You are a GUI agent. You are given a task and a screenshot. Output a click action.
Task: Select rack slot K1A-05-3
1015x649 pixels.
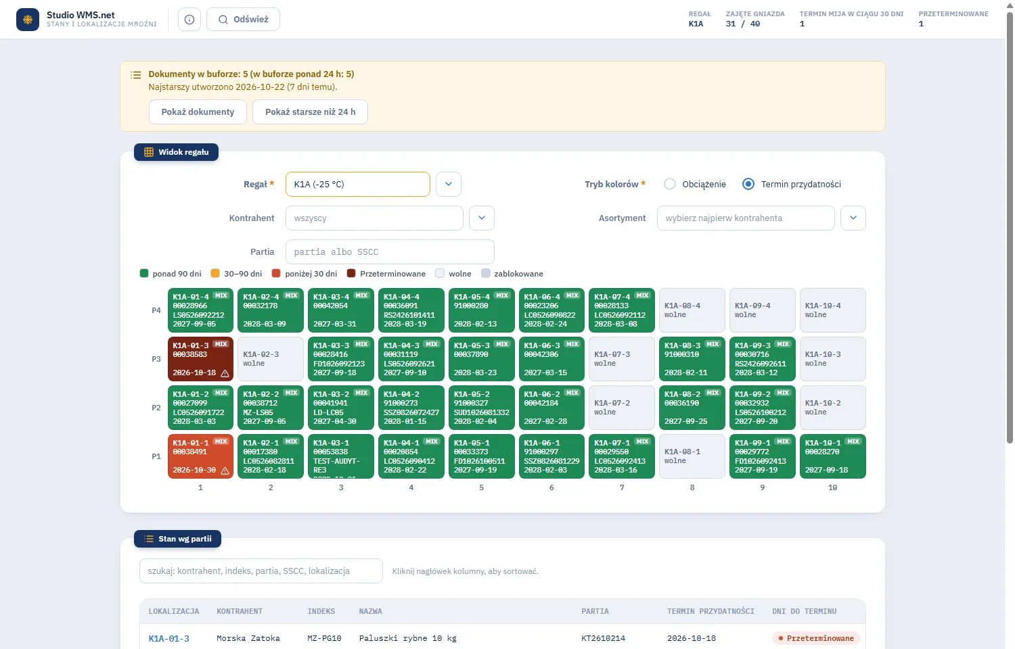pos(482,359)
